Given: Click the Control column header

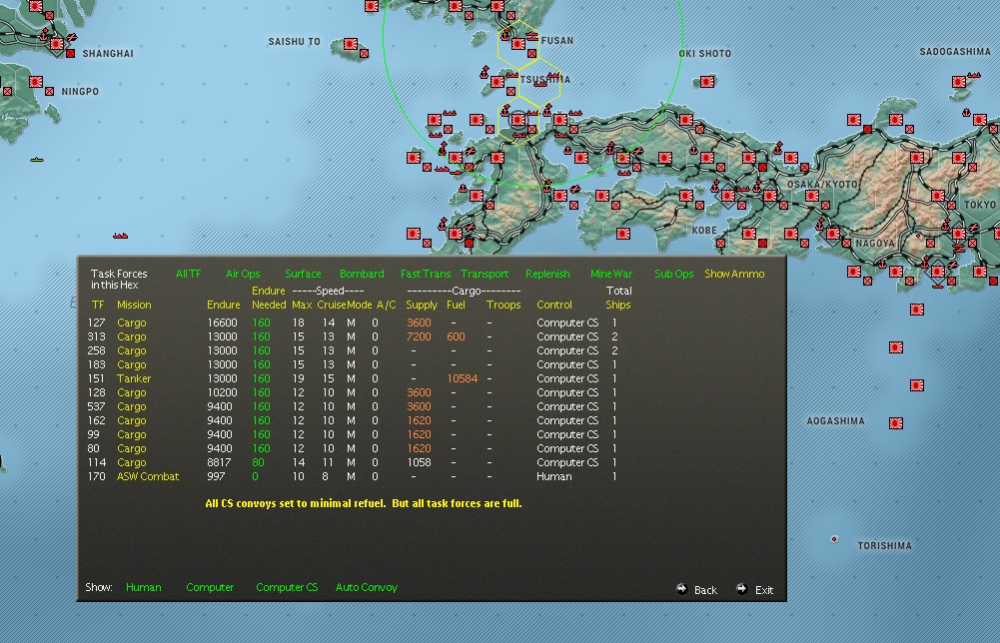Looking at the screenshot, I should coord(554,305).
